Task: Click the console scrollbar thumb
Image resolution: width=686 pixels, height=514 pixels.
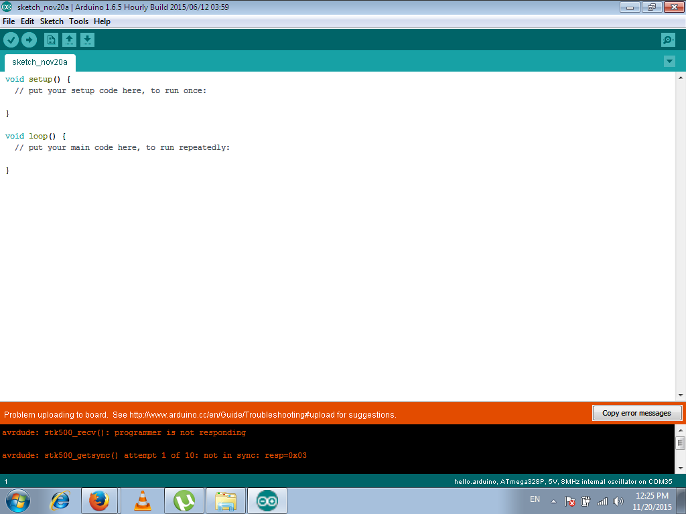Action: pos(681,443)
